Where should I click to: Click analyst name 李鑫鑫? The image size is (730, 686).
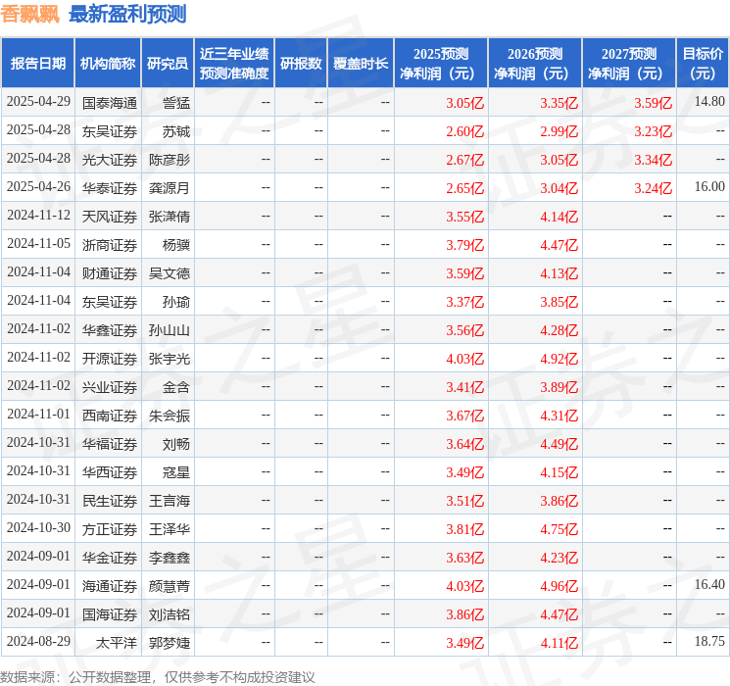pyautogui.click(x=169, y=558)
